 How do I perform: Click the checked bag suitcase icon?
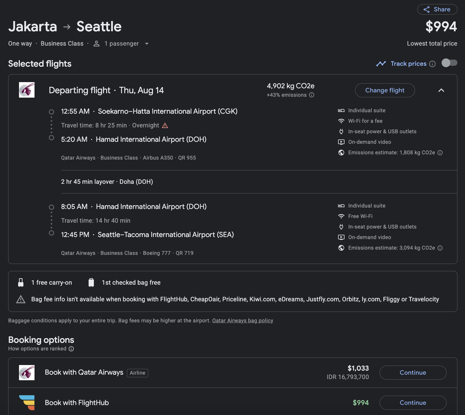(x=91, y=283)
